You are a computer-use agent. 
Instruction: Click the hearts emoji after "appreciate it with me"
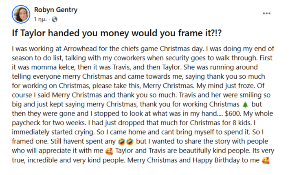108,152
